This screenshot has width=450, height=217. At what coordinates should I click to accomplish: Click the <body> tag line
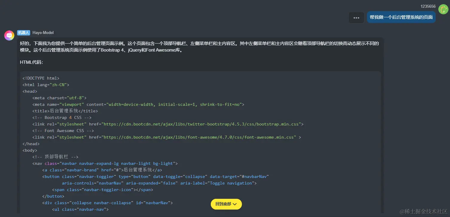click(30, 150)
